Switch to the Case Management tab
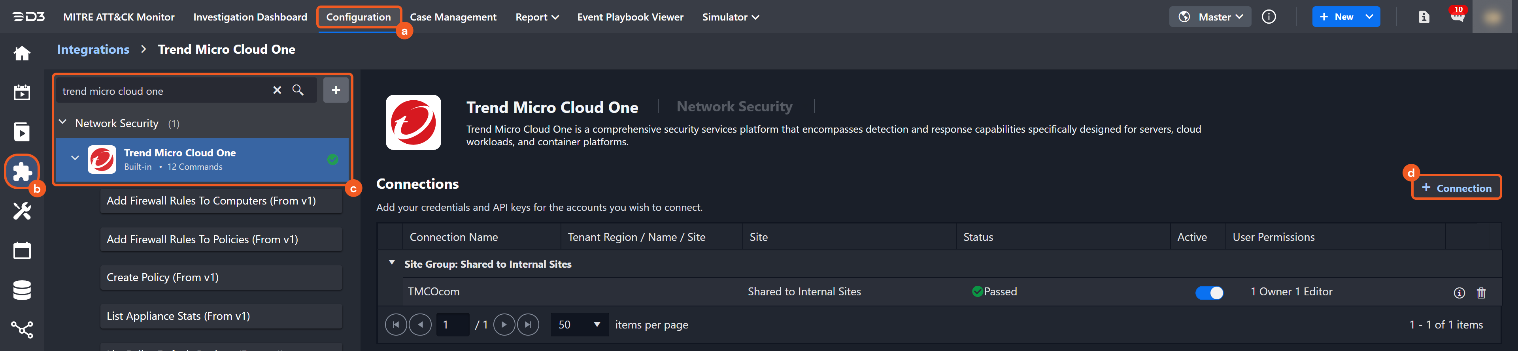 (453, 17)
